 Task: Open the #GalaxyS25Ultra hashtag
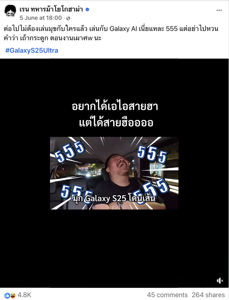point(32,51)
